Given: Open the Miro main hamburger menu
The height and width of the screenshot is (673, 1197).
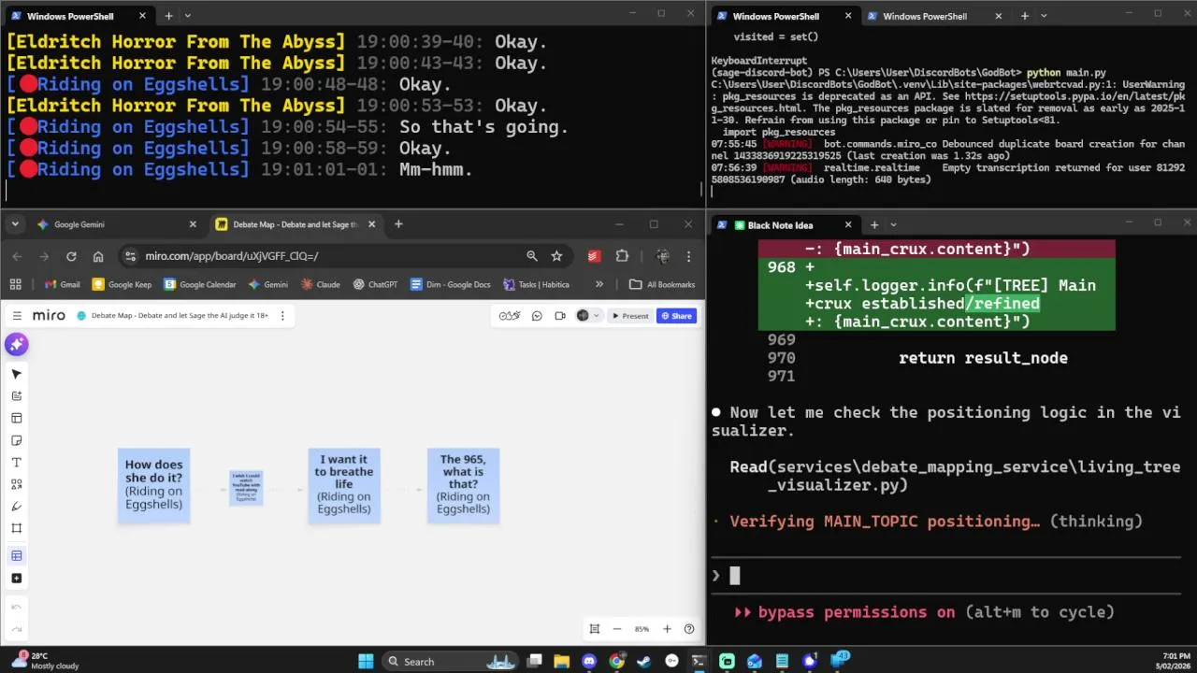Looking at the screenshot, I should [x=17, y=316].
